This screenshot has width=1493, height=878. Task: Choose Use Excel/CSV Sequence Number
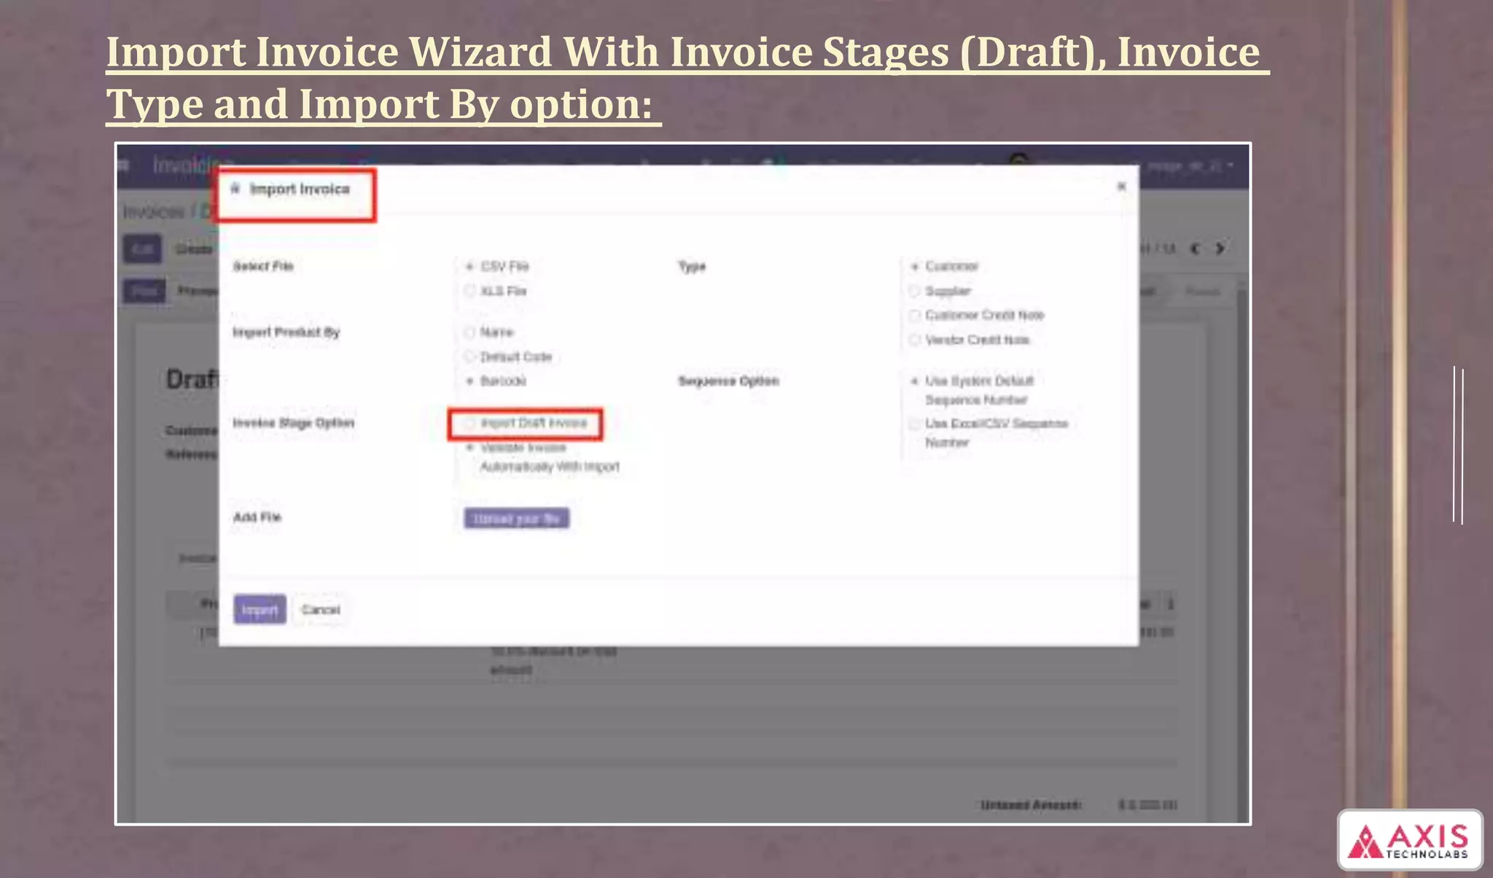[915, 424]
